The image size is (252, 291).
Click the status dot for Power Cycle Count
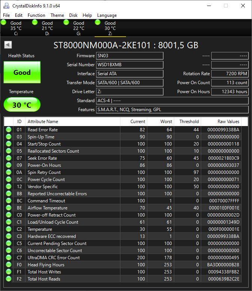9,179
